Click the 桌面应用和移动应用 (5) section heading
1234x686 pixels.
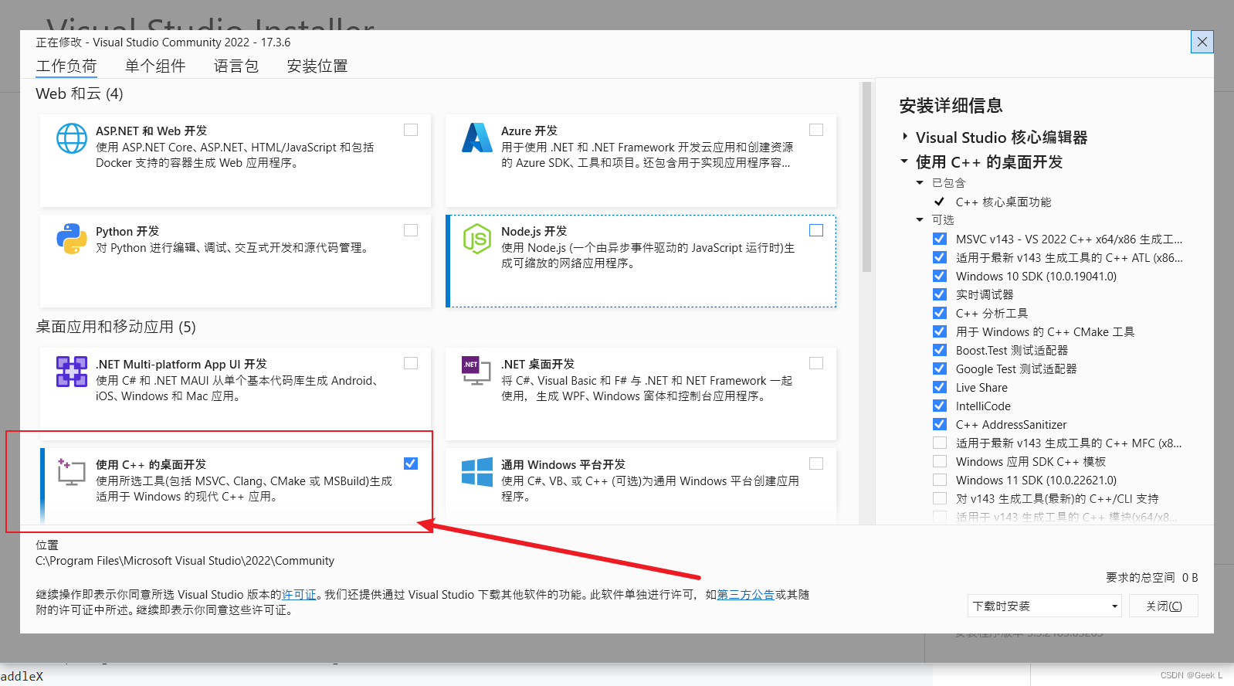pyautogui.click(x=116, y=327)
